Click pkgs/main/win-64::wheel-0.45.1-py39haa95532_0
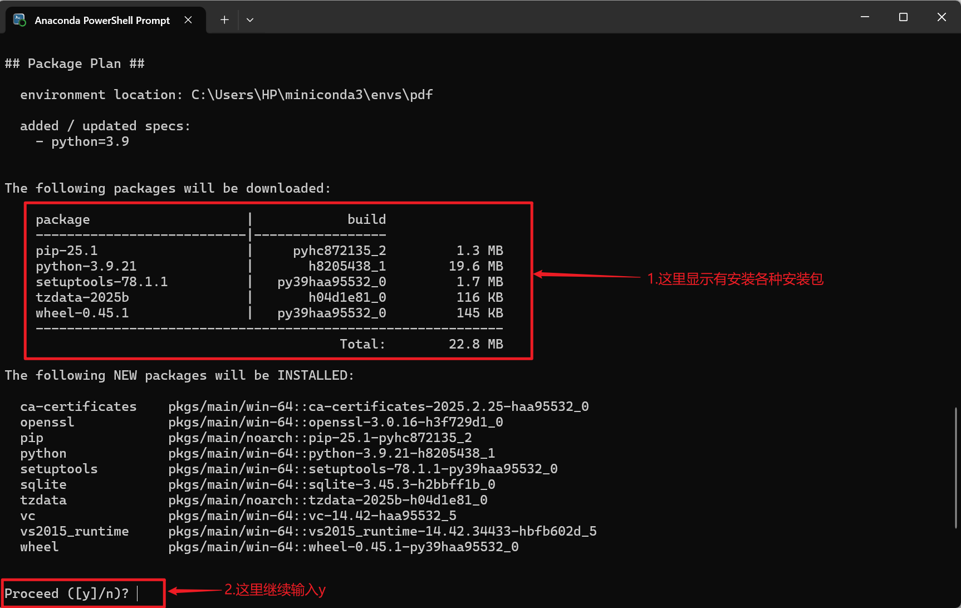961x608 pixels. tap(344, 547)
